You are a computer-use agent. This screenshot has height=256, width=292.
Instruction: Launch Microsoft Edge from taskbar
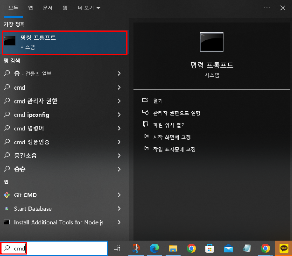[154, 248]
